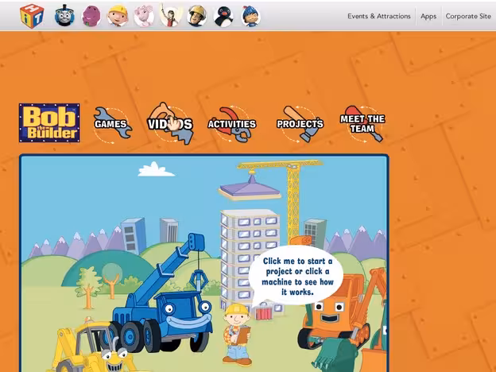This screenshot has width=496, height=372.
Task: Select the girl with raised arm character icon
Action: pos(171,15)
